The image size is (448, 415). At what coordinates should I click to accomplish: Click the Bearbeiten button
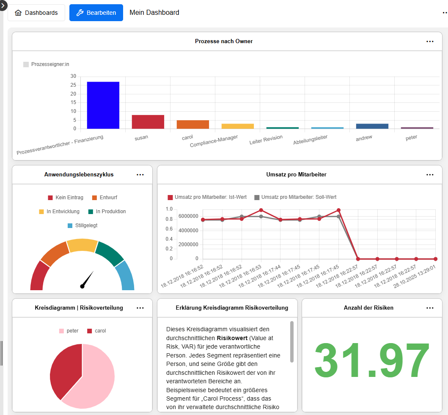click(96, 12)
